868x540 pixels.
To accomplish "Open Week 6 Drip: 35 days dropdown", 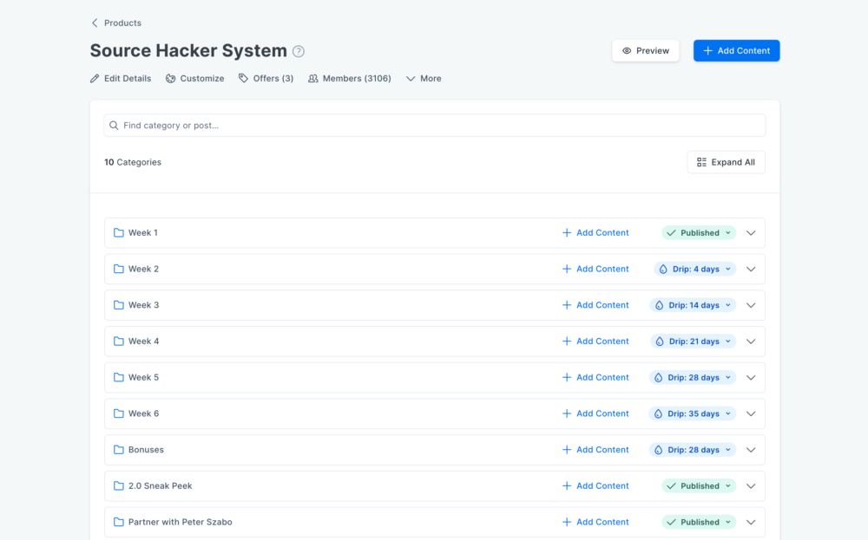I will [x=693, y=413].
